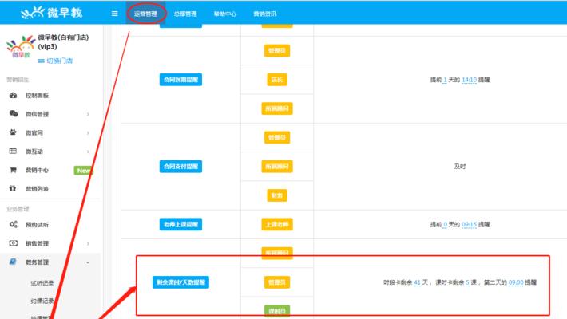Edit the 41 days remaining value
This screenshot has width=567, height=319.
coord(418,282)
